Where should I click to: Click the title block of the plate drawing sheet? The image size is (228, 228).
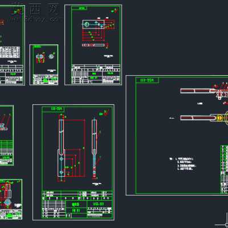[x=96, y=74]
